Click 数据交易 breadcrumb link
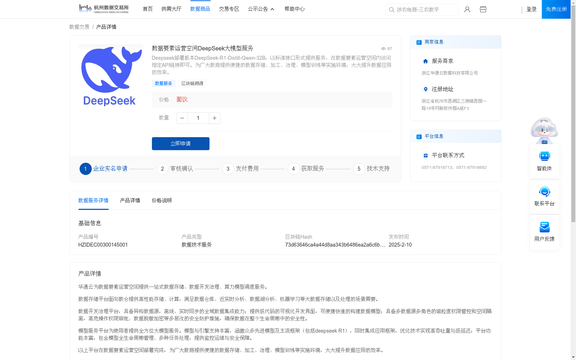The width and height of the screenshot is (576, 360). (x=79, y=27)
